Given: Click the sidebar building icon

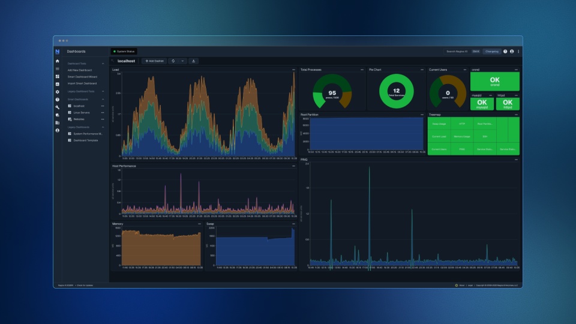Looking at the screenshot, I should click(x=58, y=122).
